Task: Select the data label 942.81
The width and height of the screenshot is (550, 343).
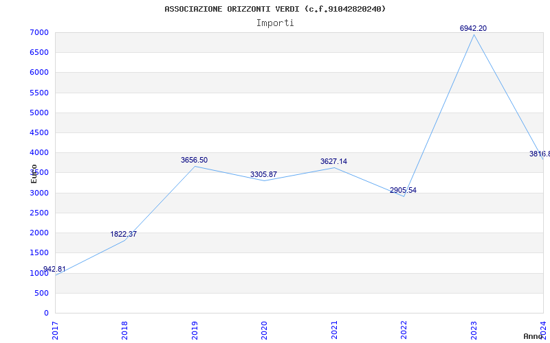Action: pos(54,269)
